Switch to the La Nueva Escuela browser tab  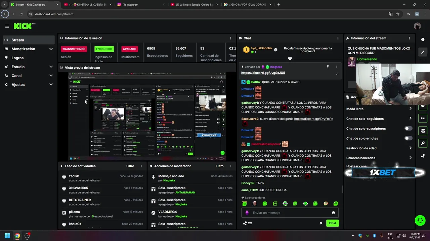[x=194, y=5]
